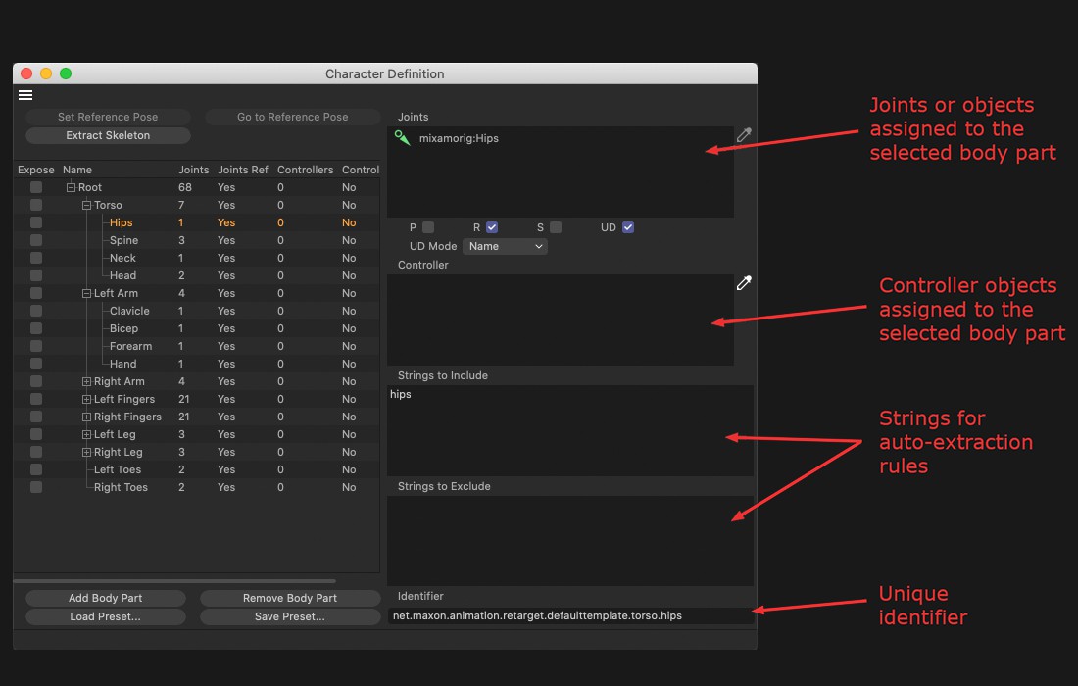Click the Expose column header

35,170
